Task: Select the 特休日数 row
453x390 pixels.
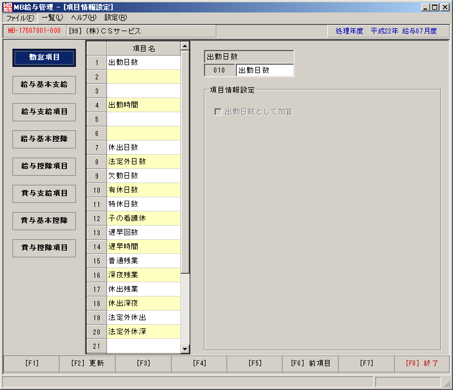Action: click(x=144, y=204)
